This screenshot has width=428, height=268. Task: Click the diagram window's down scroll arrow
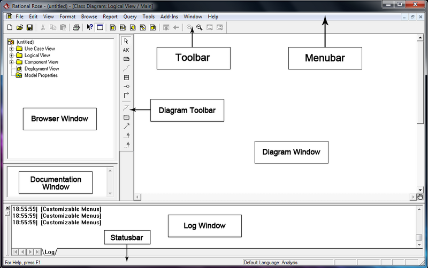[420, 190]
